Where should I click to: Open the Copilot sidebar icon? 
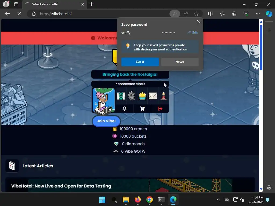point(269,14)
